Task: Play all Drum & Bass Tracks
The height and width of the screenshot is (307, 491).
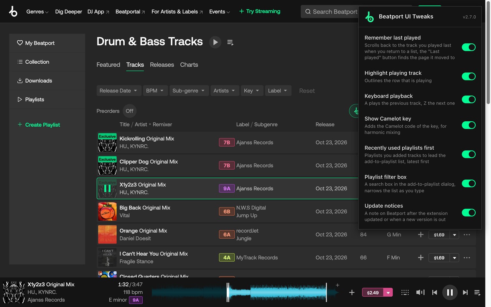Action: [215, 42]
